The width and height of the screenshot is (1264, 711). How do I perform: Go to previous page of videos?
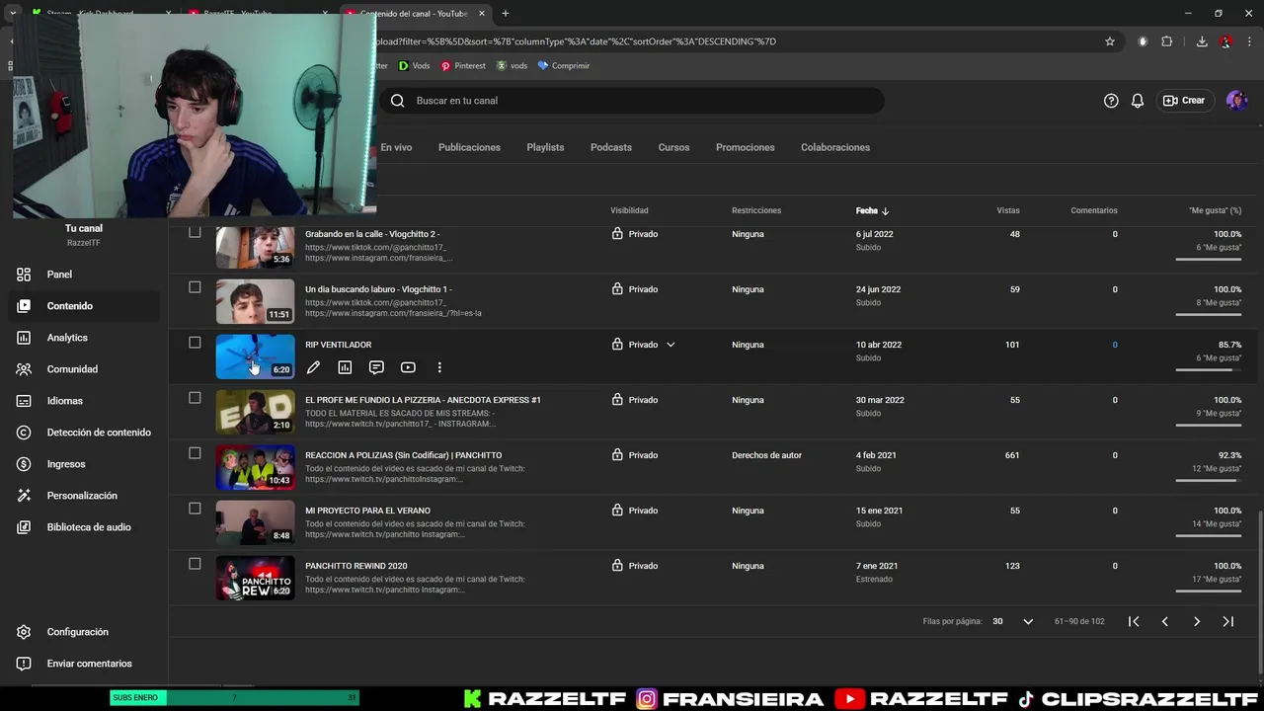point(1165,621)
